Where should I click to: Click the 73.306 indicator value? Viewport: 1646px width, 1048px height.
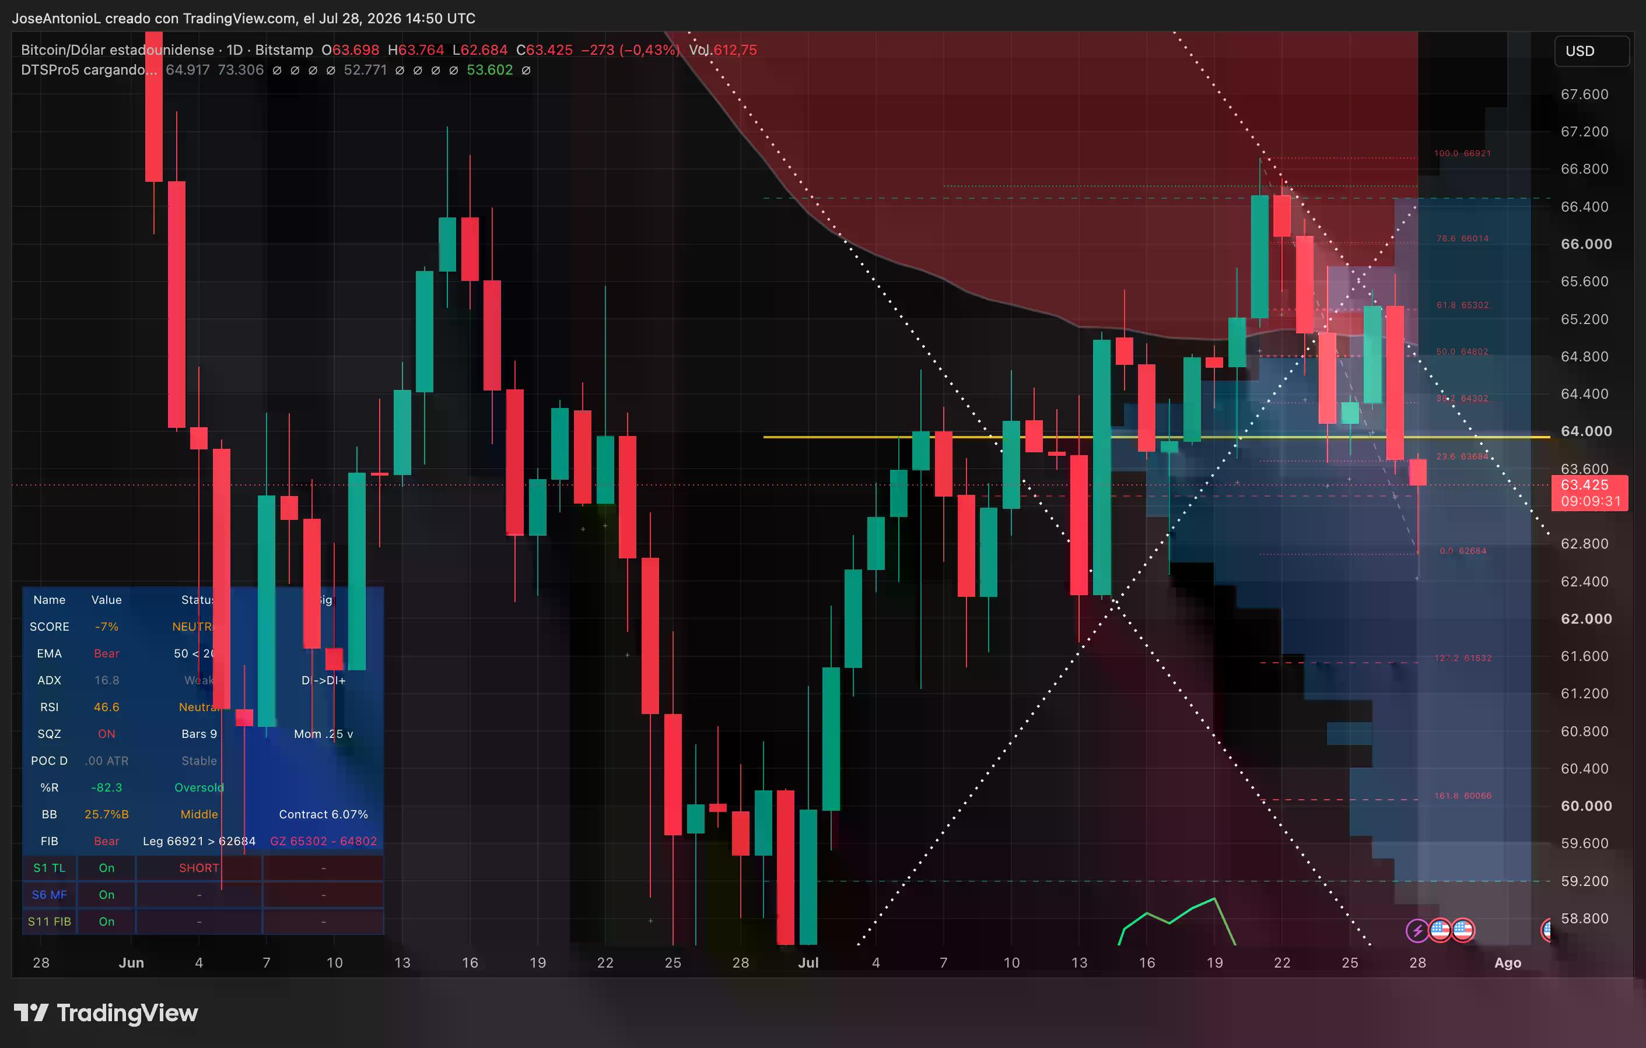(x=241, y=70)
